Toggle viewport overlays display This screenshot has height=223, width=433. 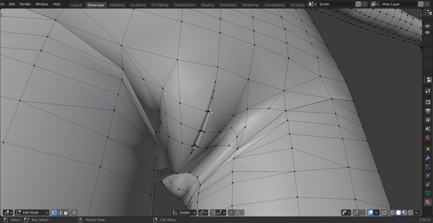click(370, 213)
